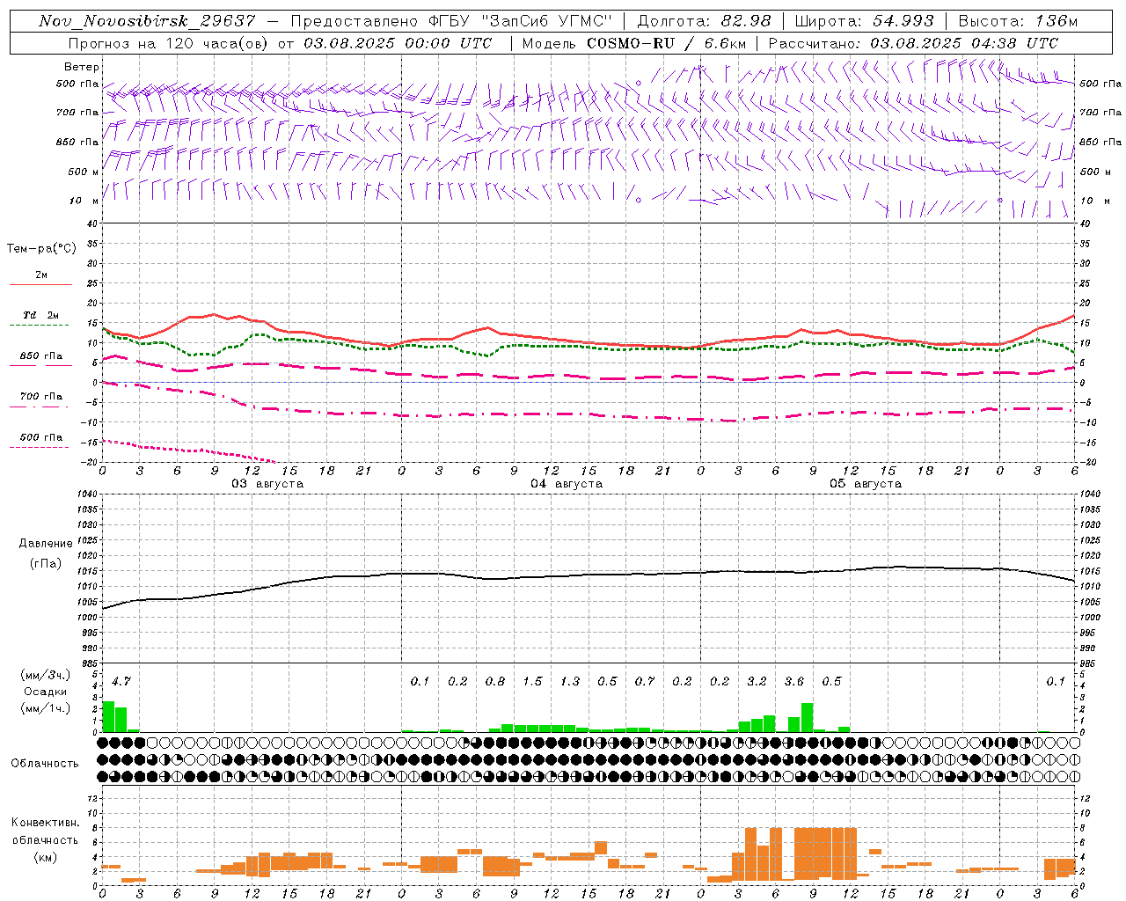Click the Долгота: 82.98 value

pos(704,21)
